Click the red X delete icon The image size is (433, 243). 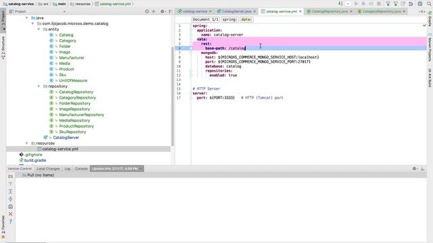coord(11,214)
